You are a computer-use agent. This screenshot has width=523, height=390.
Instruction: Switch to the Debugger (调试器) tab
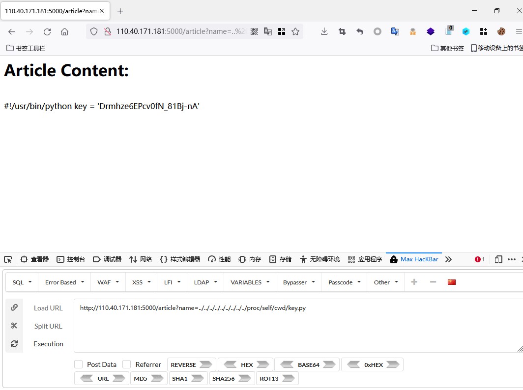click(x=107, y=259)
